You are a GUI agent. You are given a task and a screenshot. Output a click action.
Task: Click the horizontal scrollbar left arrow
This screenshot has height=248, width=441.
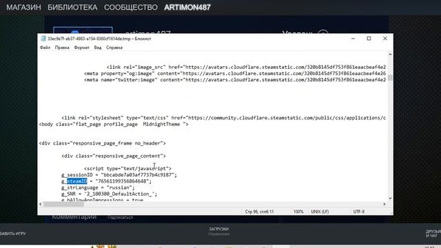(40, 204)
